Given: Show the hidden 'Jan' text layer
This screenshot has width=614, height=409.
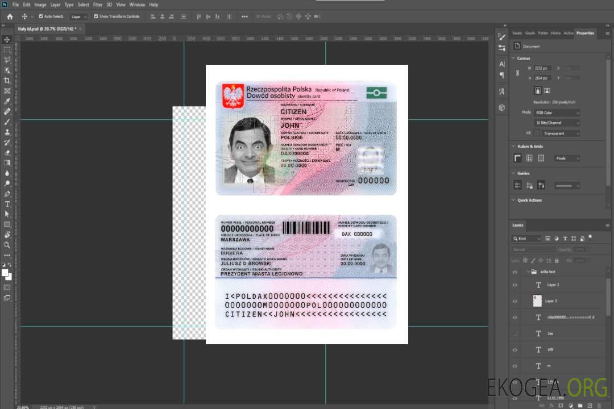Looking at the screenshot, I should click(x=515, y=333).
